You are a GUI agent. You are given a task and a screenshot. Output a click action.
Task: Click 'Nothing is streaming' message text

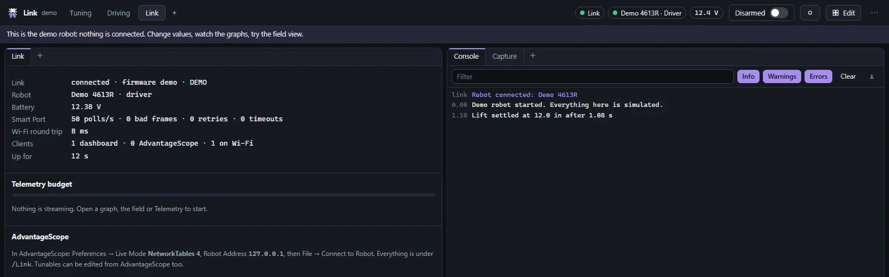click(109, 209)
